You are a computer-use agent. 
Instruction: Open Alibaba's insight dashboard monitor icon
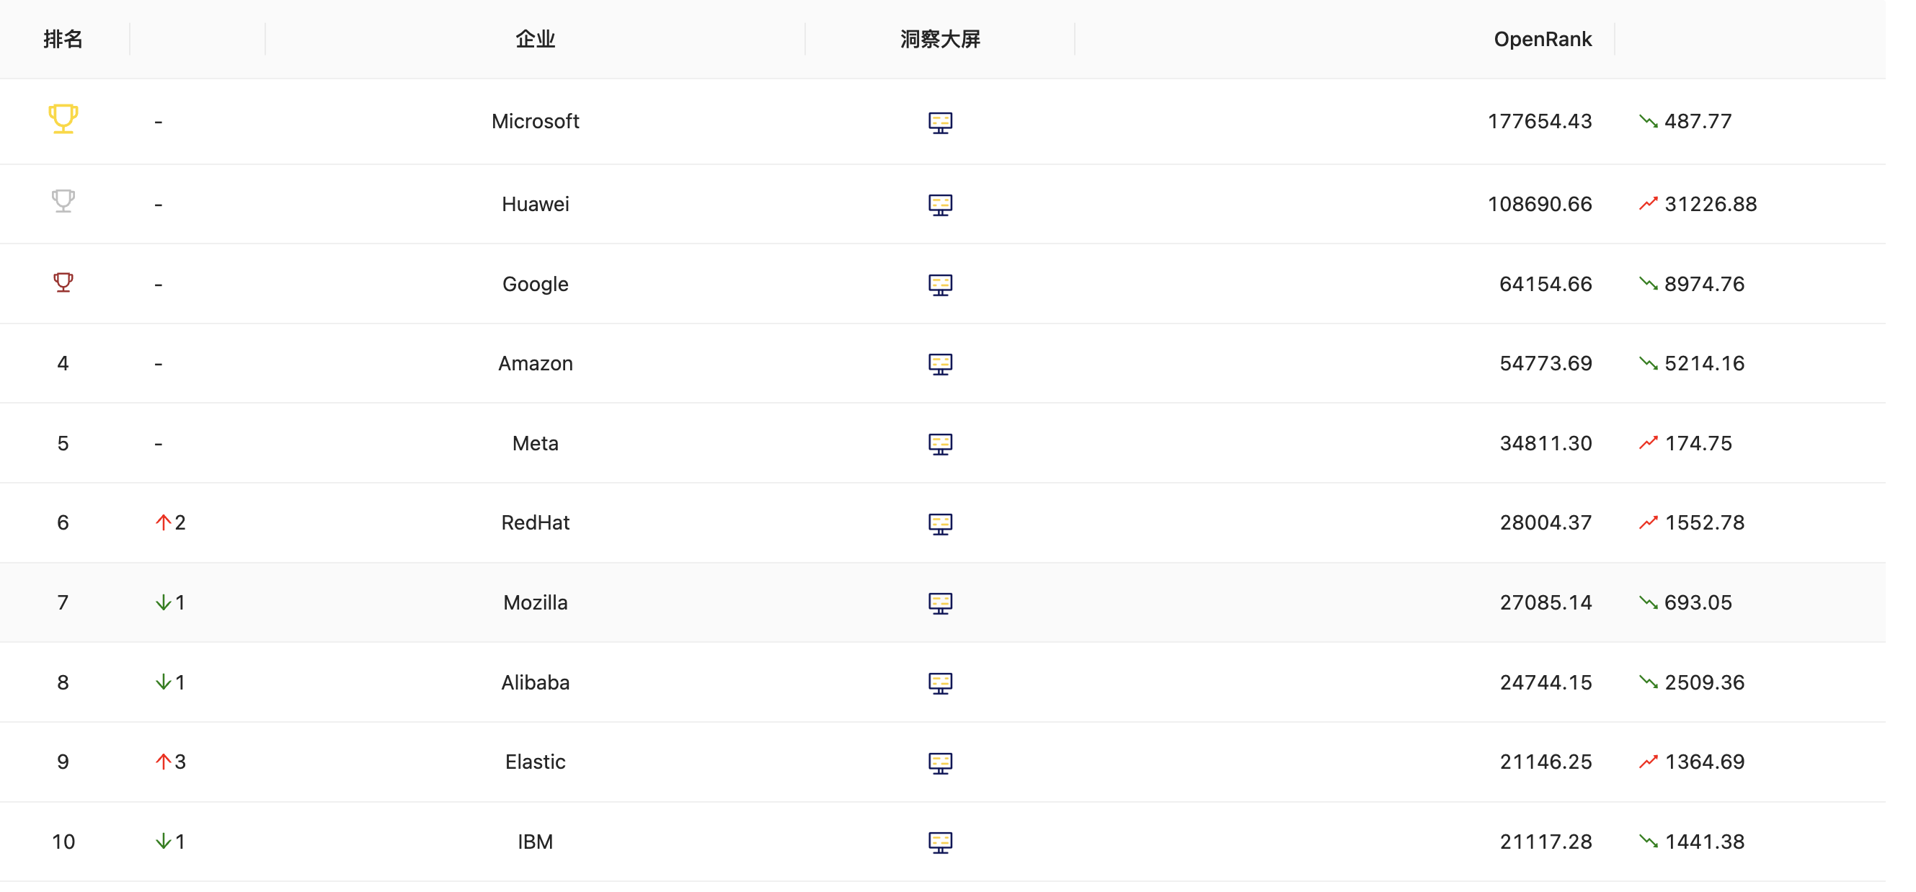tap(940, 683)
